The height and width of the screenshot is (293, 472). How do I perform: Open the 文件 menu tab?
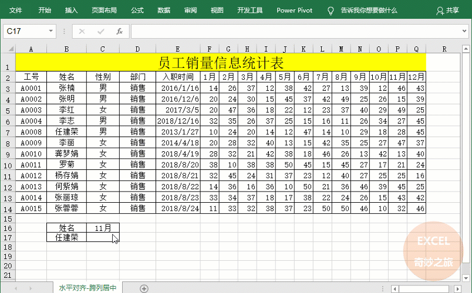15,10
